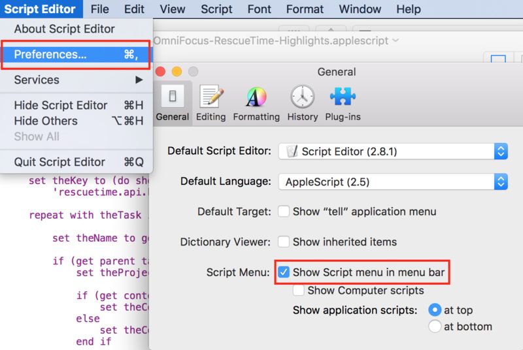Select the "at top" radio button
The image size is (523, 350).
435,310
